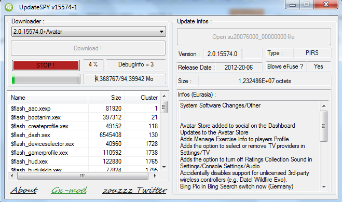
Task: Click file list scroll up arrow
Action: 164,96
